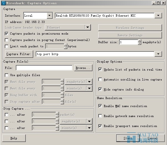Enable network name resolution checkbox

point(100,116)
